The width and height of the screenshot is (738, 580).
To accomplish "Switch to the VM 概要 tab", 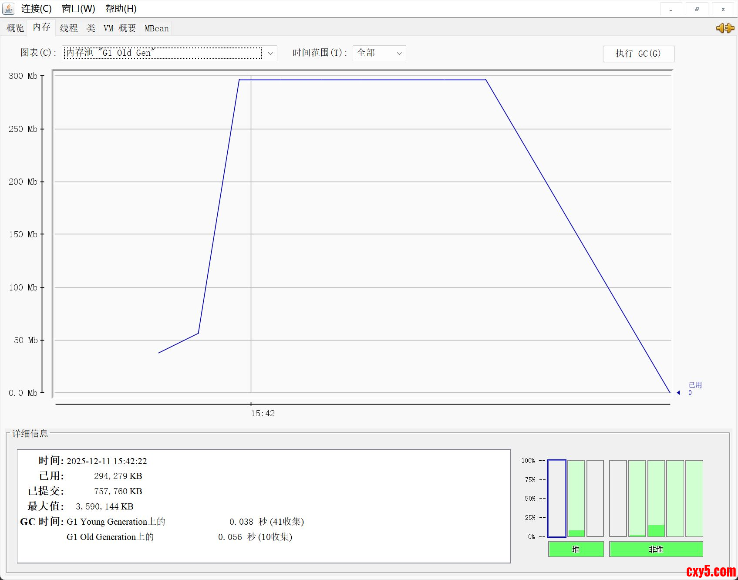I will point(120,28).
